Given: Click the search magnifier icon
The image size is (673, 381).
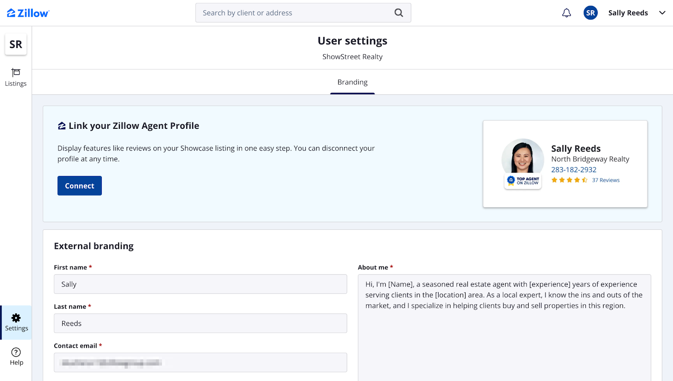Looking at the screenshot, I should pyautogui.click(x=398, y=13).
